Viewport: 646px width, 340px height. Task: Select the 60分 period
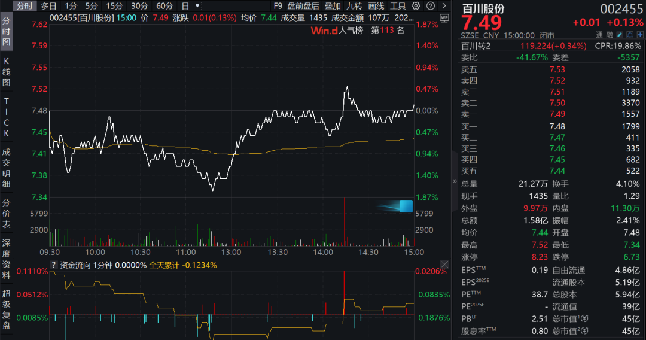click(165, 6)
